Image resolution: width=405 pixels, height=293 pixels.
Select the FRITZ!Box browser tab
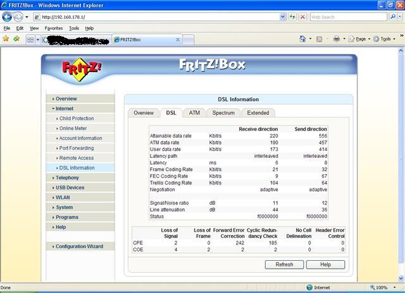point(147,40)
